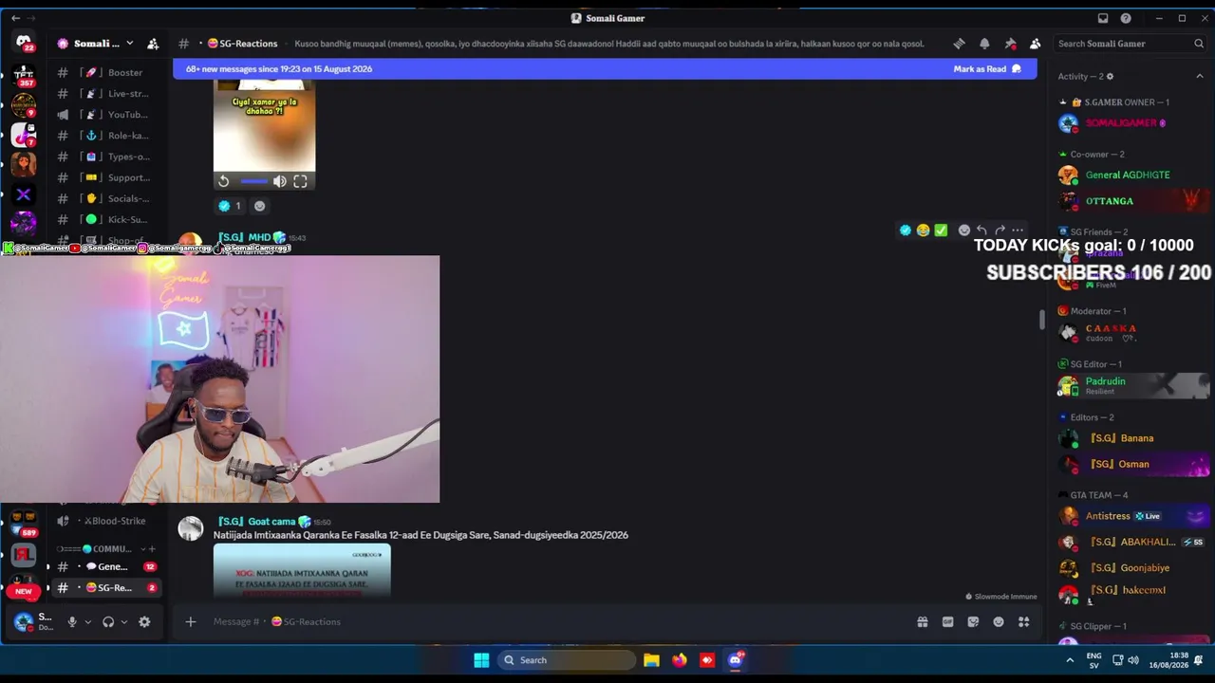The width and height of the screenshot is (1215, 683).
Task: Click the search magnifier icon in Discord
Action: coord(1199,44)
